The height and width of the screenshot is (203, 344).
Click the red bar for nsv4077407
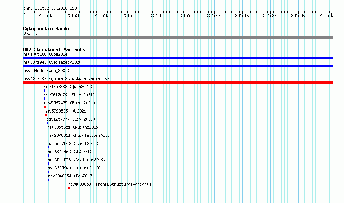(x=178, y=82)
